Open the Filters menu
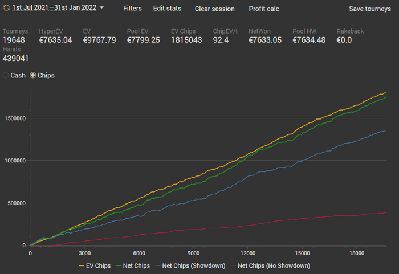Screen dimensions: 399x274 click(132, 9)
